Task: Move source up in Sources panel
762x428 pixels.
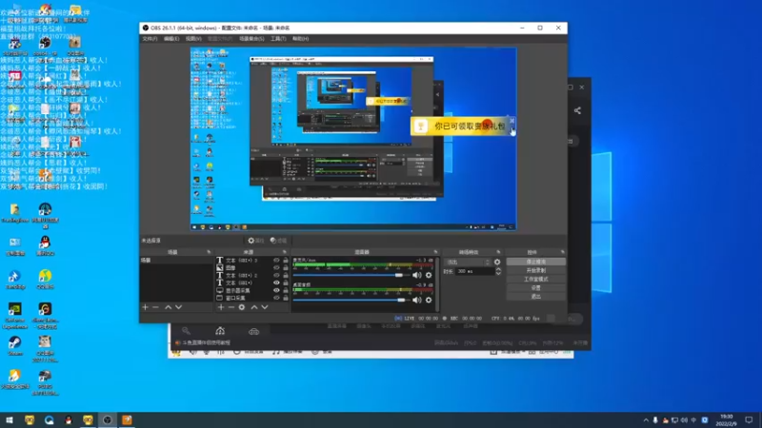Action: point(253,307)
